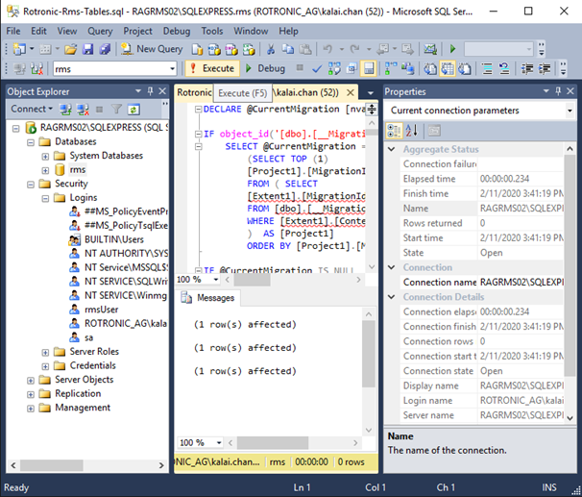This screenshot has height=497, width=582.
Task: Click the green Start play icon
Action: pyautogui.click(x=452, y=49)
